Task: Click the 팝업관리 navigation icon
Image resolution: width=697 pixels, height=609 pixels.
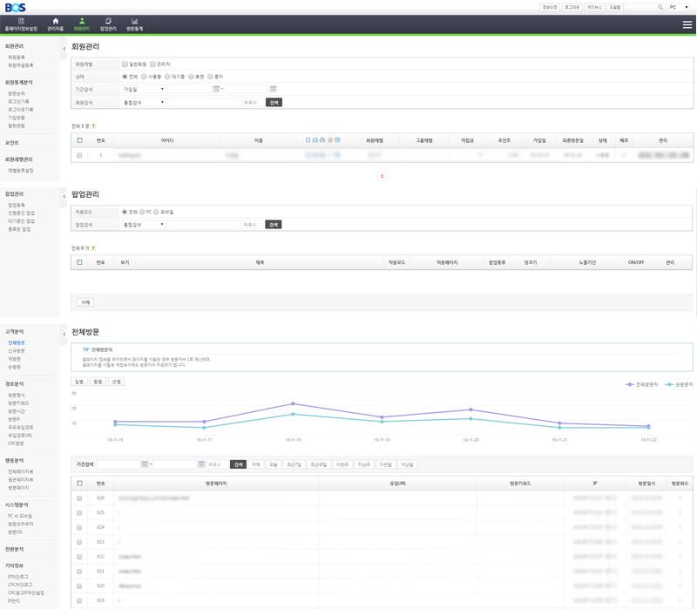Action: (107, 24)
